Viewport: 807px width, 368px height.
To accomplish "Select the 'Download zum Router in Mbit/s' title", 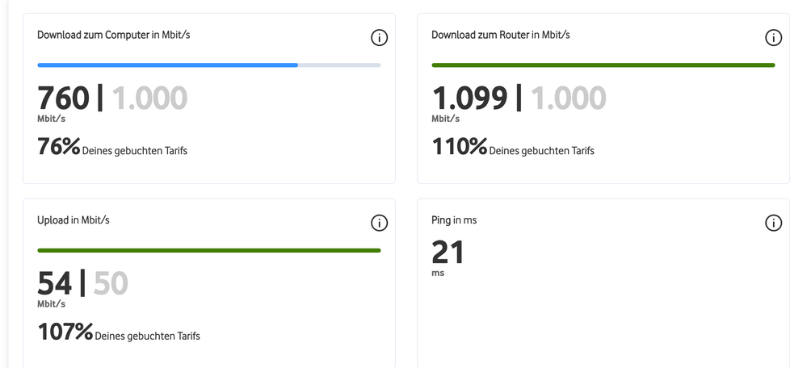I will 501,35.
